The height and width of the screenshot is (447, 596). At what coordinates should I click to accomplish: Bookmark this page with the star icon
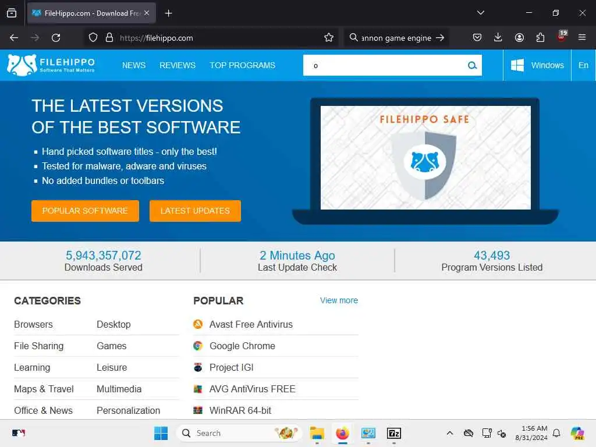(x=329, y=38)
